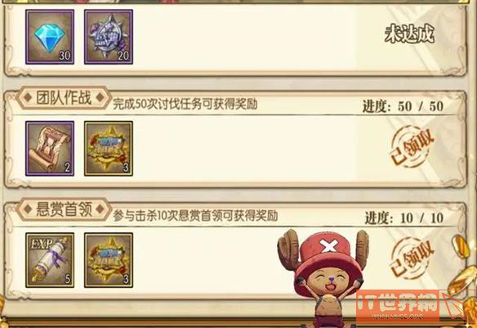Click the progress 10 / 10 indicator
The height and width of the screenshot is (328, 477).
pyautogui.click(x=404, y=218)
